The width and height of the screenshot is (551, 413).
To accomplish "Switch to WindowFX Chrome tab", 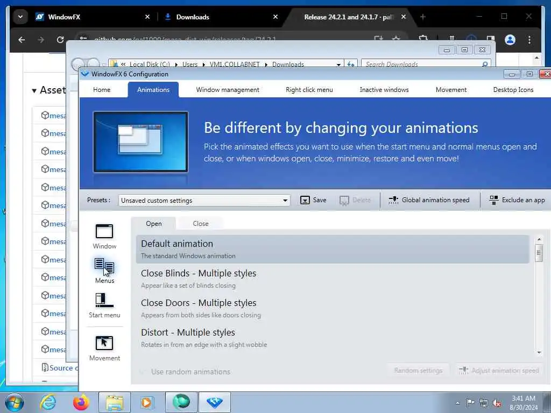I will (x=92, y=17).
